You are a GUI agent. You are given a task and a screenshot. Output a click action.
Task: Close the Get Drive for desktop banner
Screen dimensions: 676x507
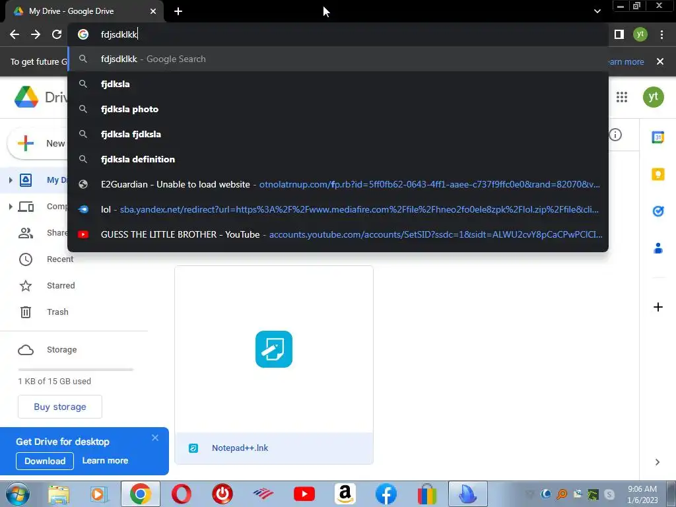click(x=155, y=438)
